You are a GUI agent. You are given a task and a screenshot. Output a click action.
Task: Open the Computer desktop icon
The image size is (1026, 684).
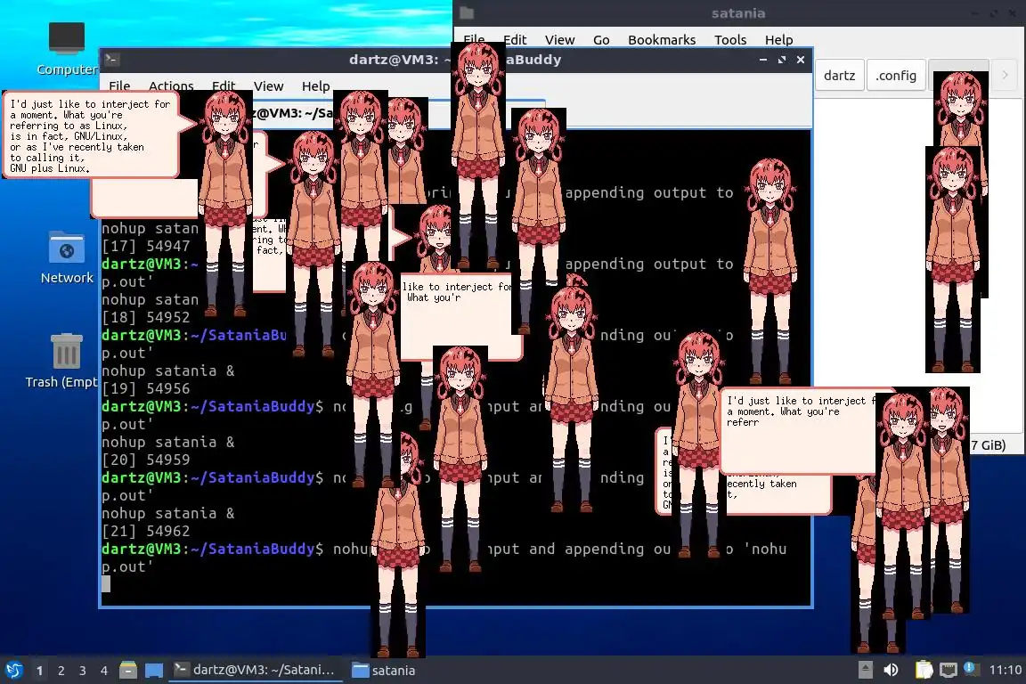point(67,48)
